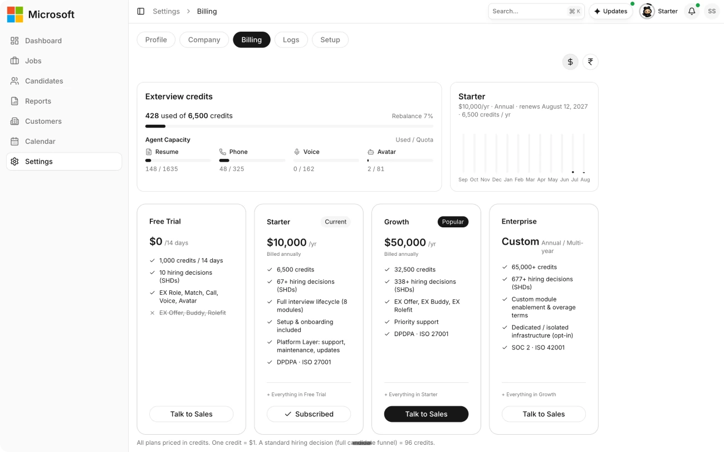Click the SOC 2 · ISO 42001 feature

coord(538,347)
